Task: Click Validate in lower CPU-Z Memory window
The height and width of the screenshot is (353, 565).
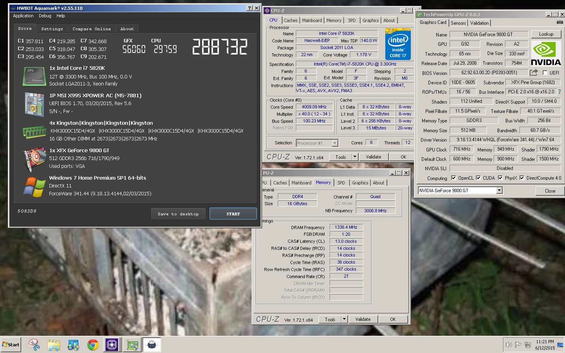Action: 363,319
